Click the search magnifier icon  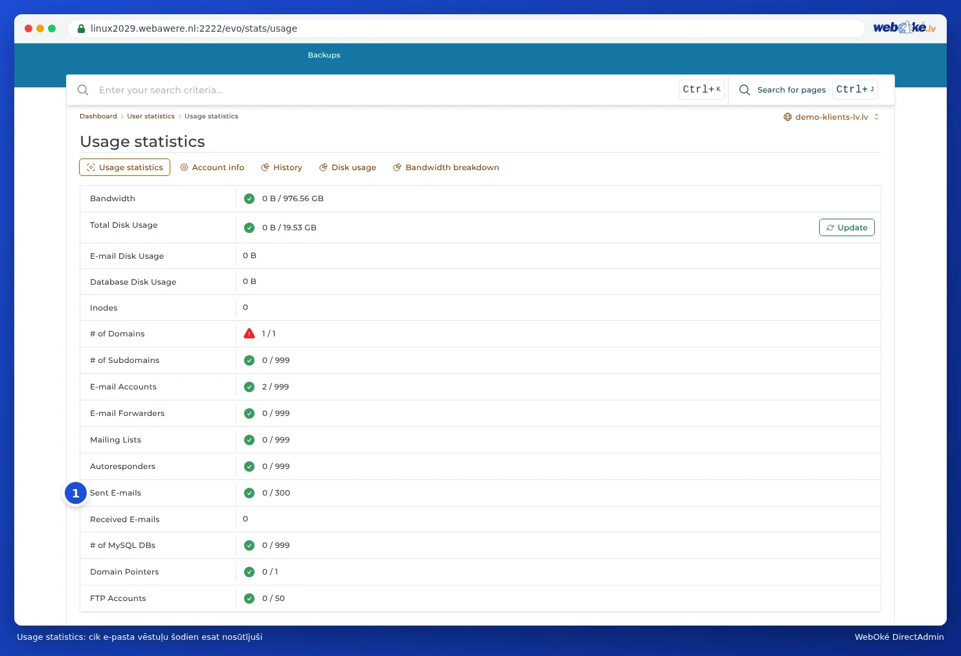(83, 90)
